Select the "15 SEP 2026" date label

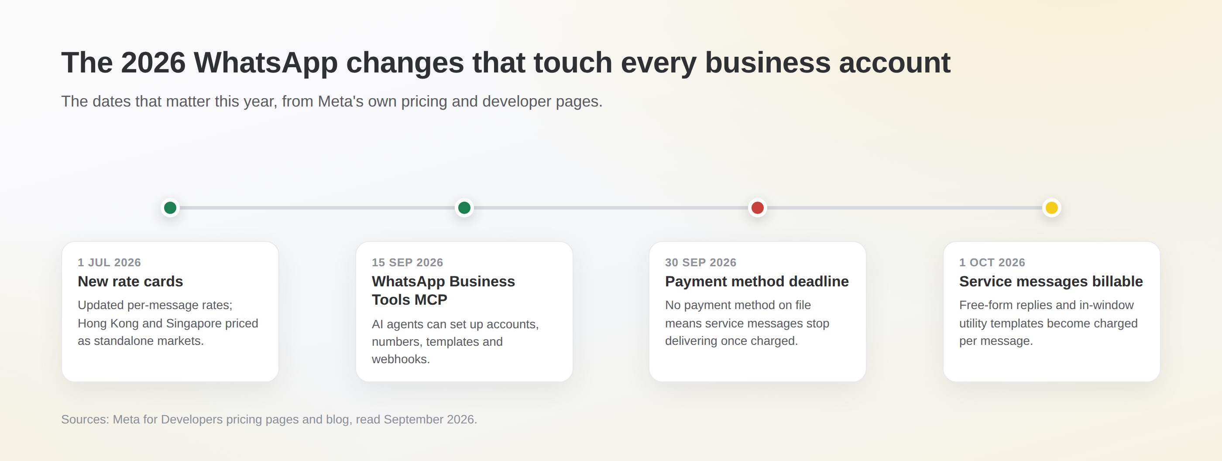tap(408, 262)
